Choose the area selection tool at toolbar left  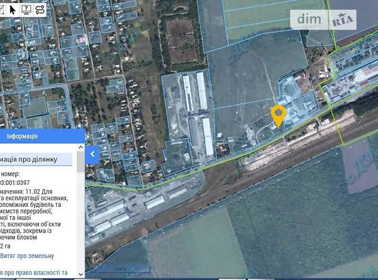[2, 9]
